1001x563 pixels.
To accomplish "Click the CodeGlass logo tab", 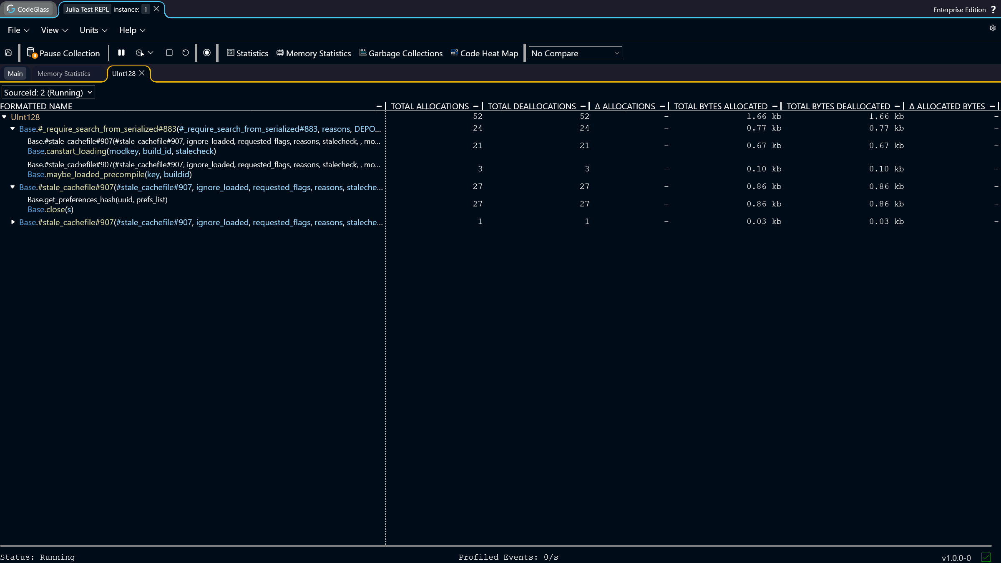I will pos(28,9).
